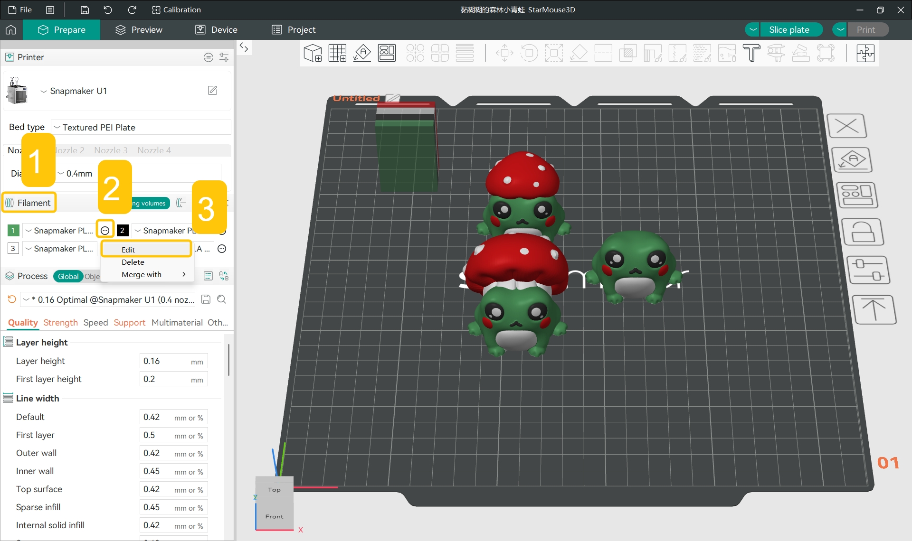This screenshot has width=912, height=541.
Task: Open printer connection settings icon
Action: (x=208, y=57)
